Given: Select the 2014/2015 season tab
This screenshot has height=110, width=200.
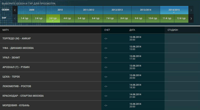Looking at the screenshot, I should click(x=174, y=10).
